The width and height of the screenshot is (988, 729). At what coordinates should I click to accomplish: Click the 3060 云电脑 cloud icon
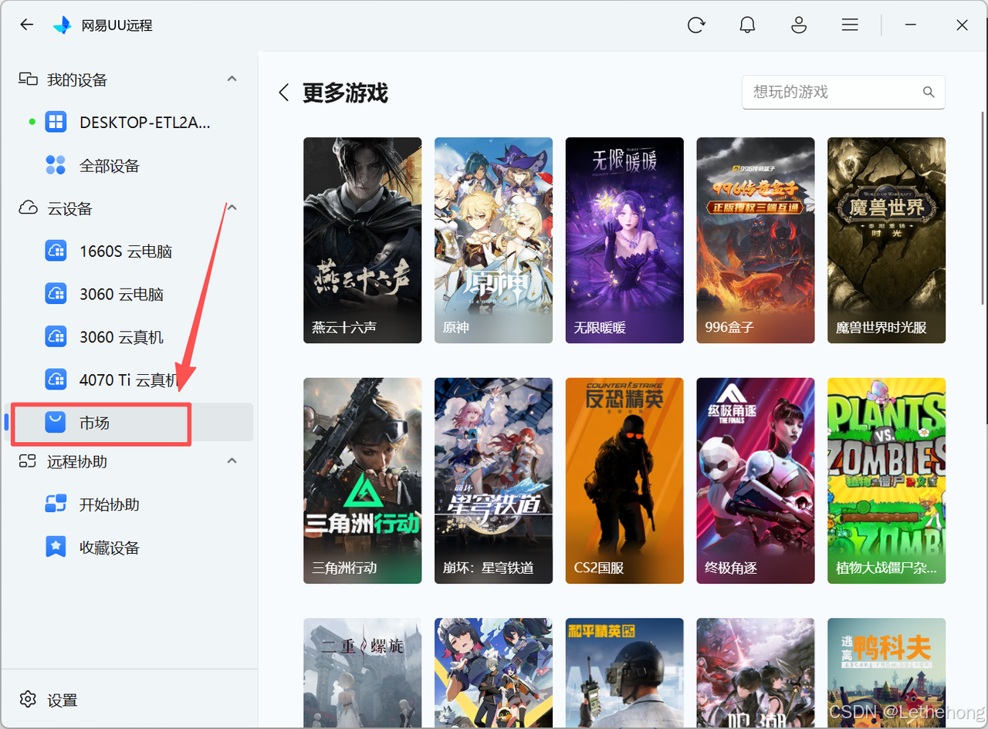(56, 294)
